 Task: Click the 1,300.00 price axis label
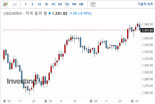pos(147,65)
